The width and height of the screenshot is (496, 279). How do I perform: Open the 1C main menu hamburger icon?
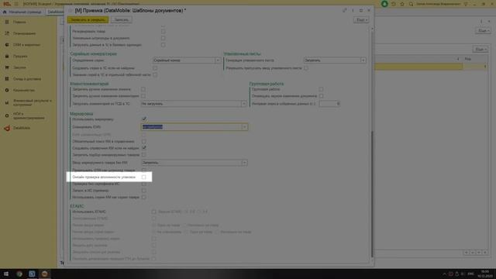(x=16, y=4)
